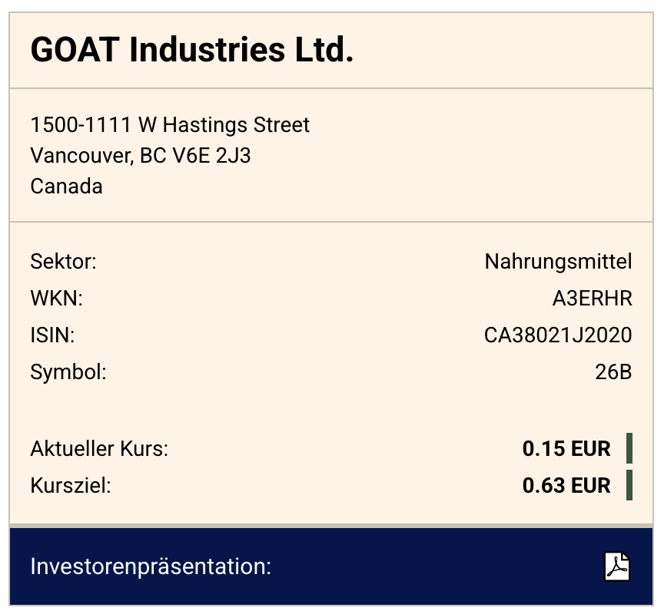The image size is (664, 614).
Task: Click the ISIN label
Action: (52, 335)
